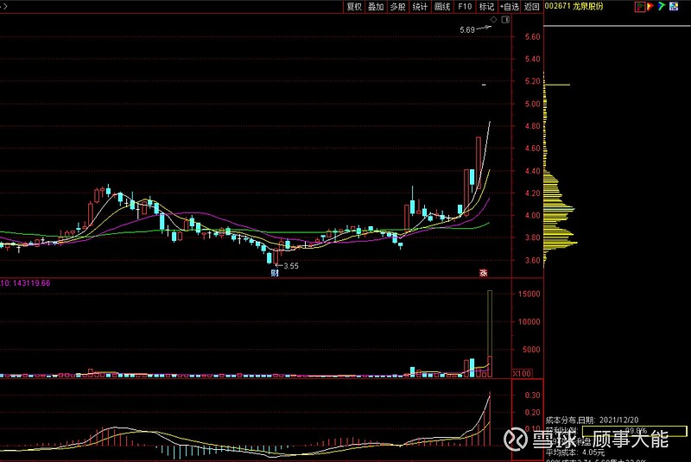691x462 pixels.
Task: Click the blue 财 marker under the chart
Action: click(x=275, y=273)
